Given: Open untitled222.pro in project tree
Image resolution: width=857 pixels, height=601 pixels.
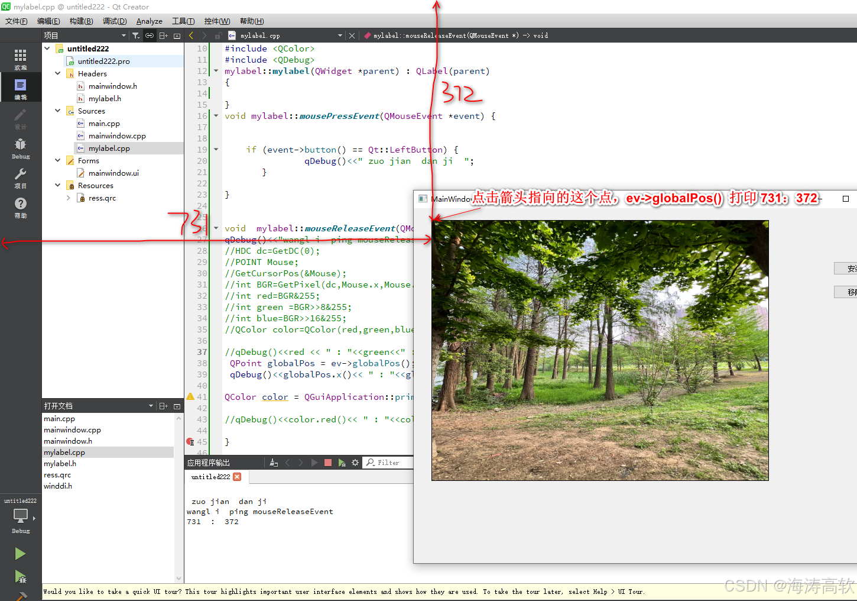Looking at the screenshot, I should click(103, 61).
